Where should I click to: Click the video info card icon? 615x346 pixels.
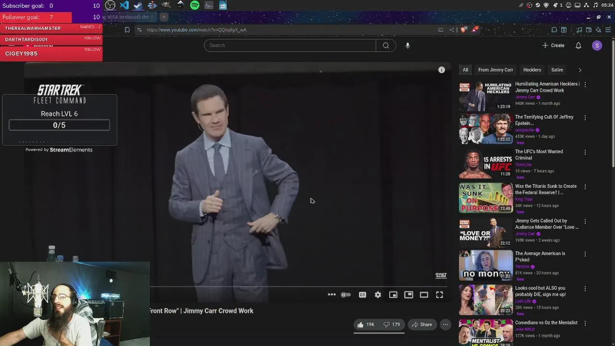tap(442, 70)
